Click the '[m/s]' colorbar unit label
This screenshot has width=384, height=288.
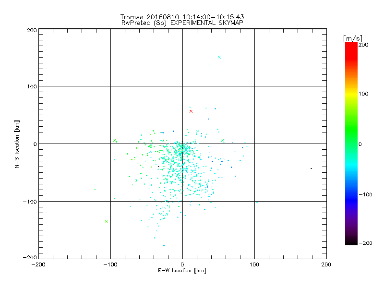pyautogui.click(x=353, y=38)
